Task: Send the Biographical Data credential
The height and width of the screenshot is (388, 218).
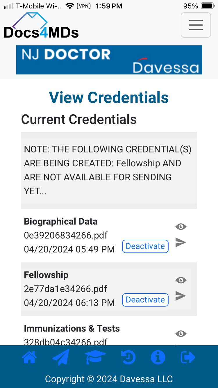Action: tap(181, 242)
